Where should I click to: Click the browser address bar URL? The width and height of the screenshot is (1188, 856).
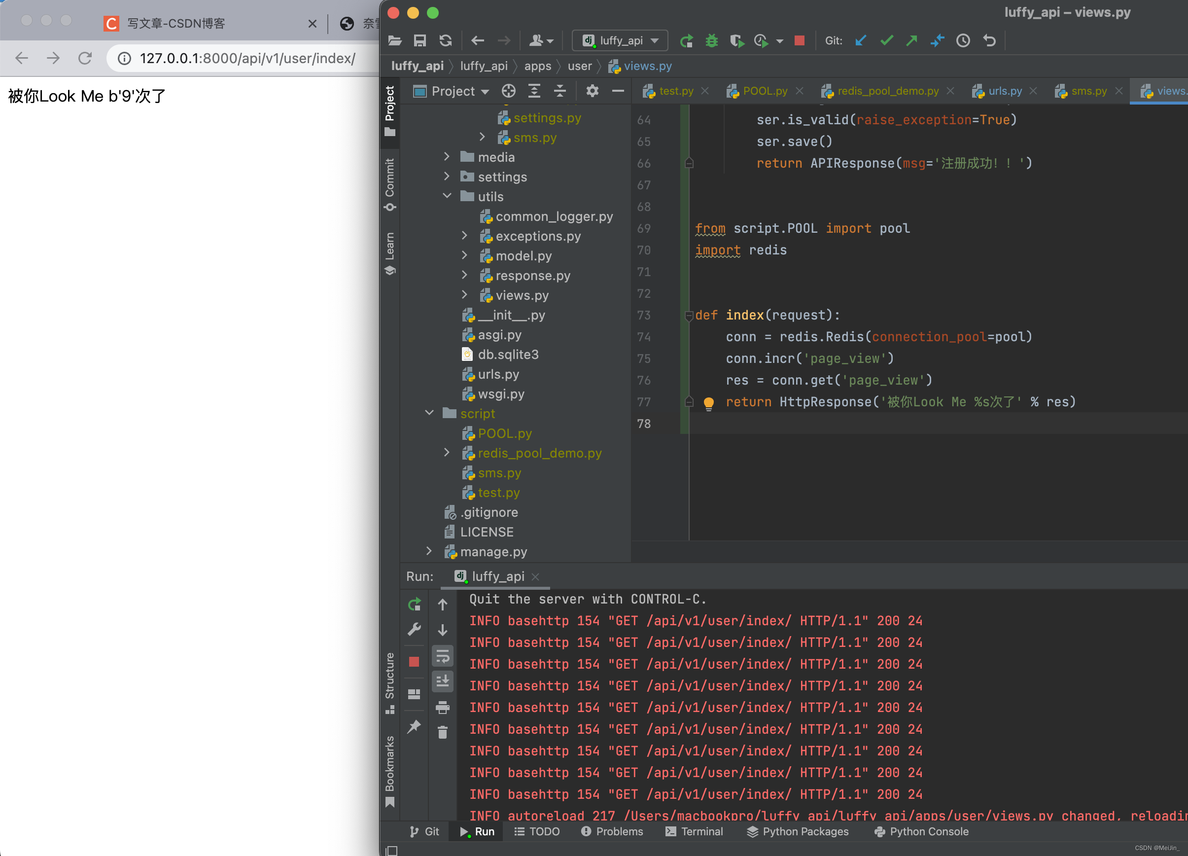coord(247,58)
